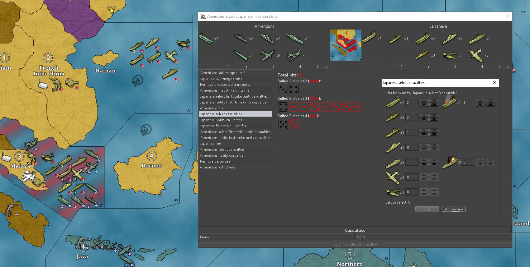Screen dimensions: 530x267
Task: Click the American x1 aircraft icon beside fighters
Action: coord(294,55)
